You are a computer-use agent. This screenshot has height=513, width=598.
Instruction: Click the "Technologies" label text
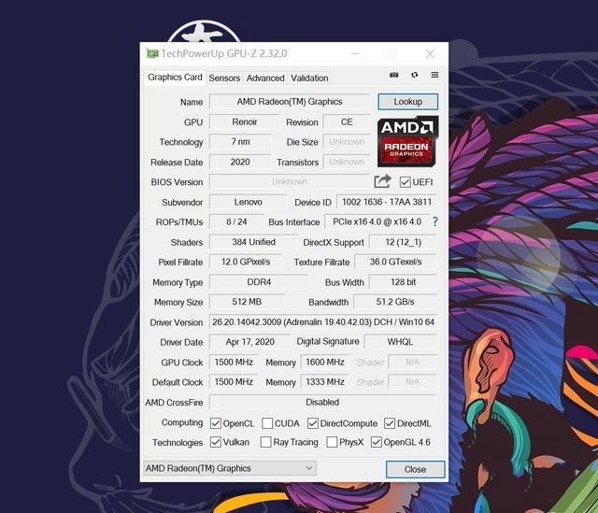pos(178,442)
